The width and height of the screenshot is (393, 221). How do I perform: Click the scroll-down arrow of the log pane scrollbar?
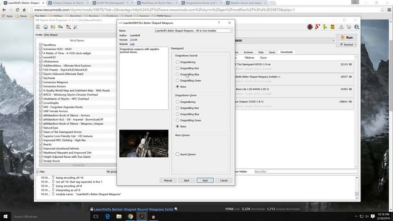[x=357, y=198]
